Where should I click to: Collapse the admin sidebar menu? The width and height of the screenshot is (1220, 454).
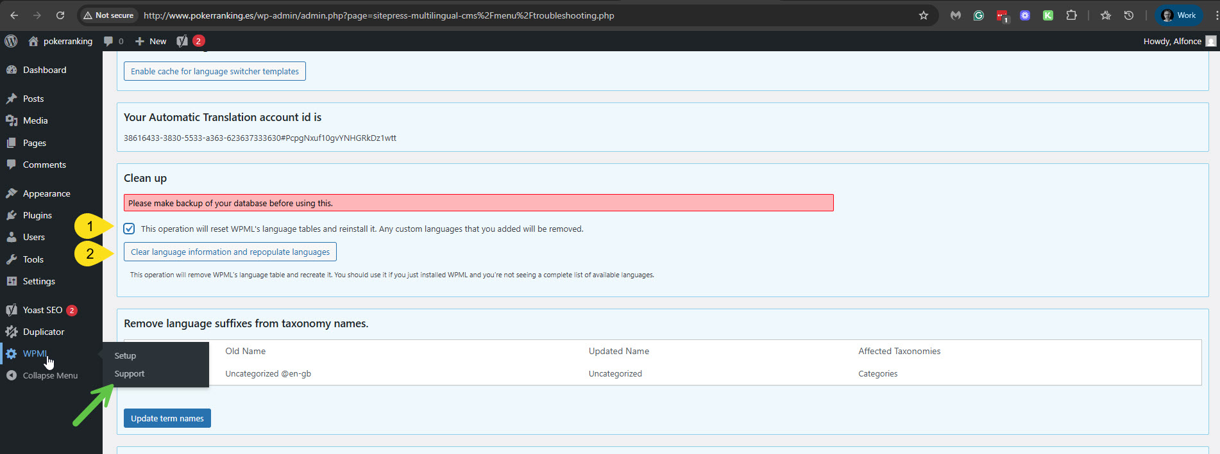click(x=50, y=375)
